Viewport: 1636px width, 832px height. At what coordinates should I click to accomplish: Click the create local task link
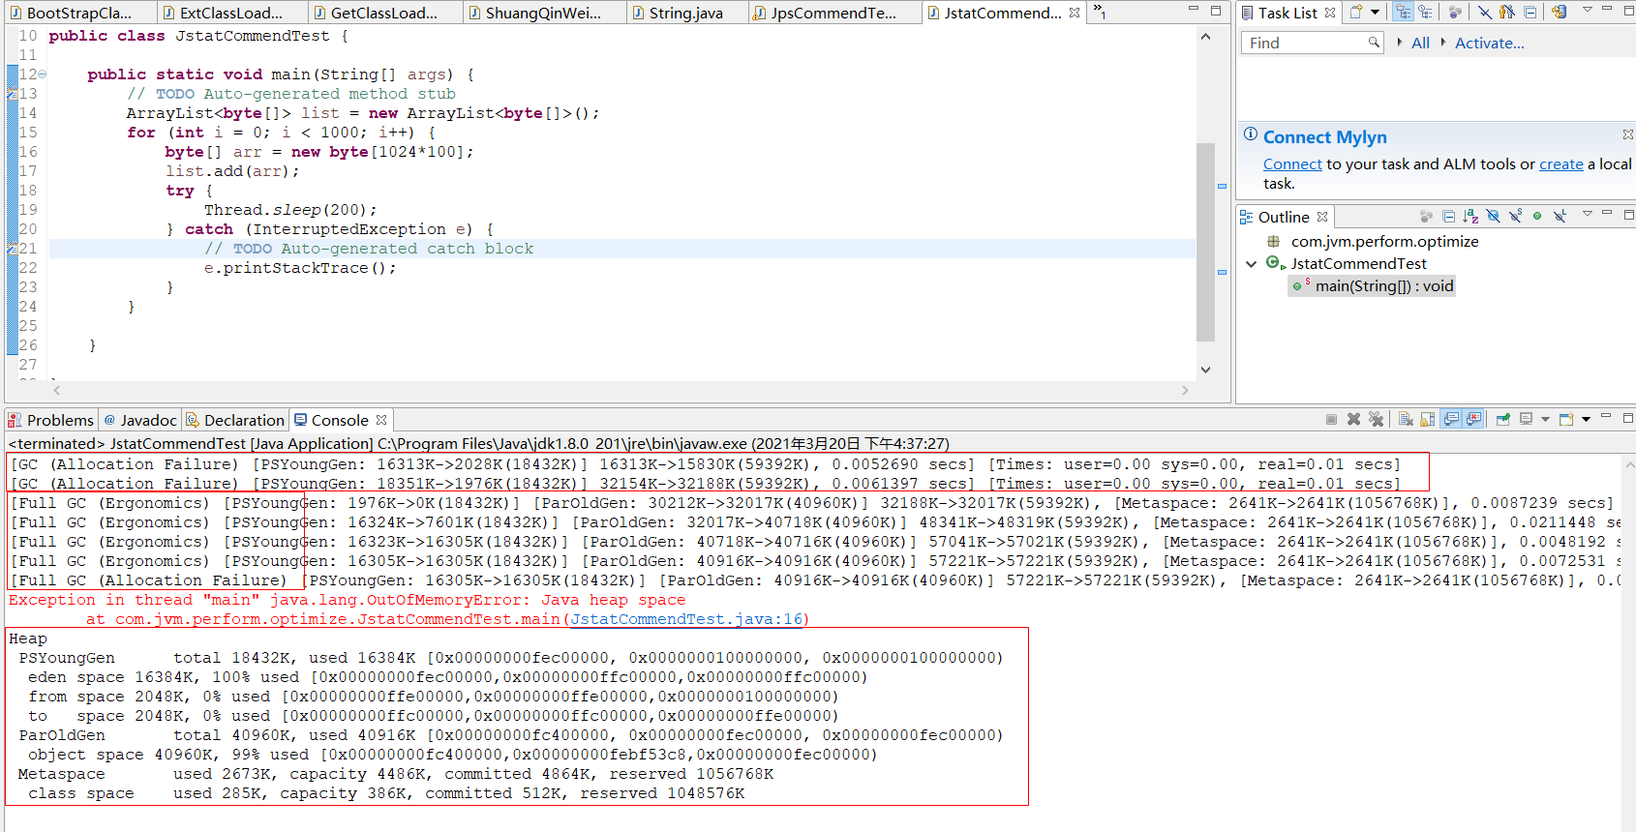click(x=1561, y=164)
